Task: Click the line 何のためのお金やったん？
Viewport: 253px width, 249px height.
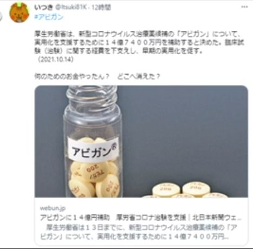Action: pos(72,77)
